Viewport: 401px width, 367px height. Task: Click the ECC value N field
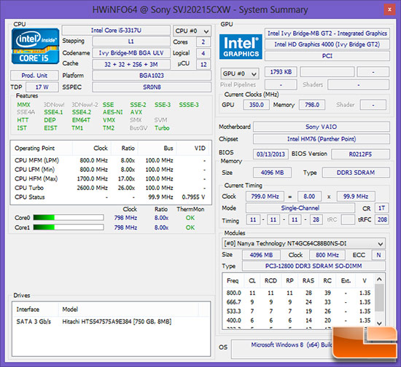tap(378, 255)
